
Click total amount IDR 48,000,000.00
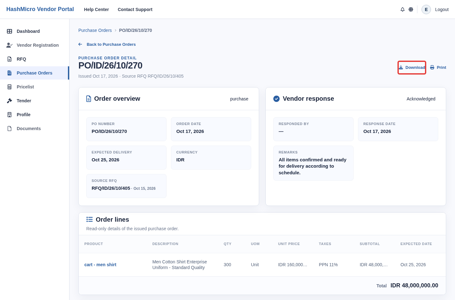click(x=414, y=285)
